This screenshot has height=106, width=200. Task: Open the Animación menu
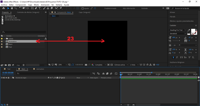click(45, 5)
